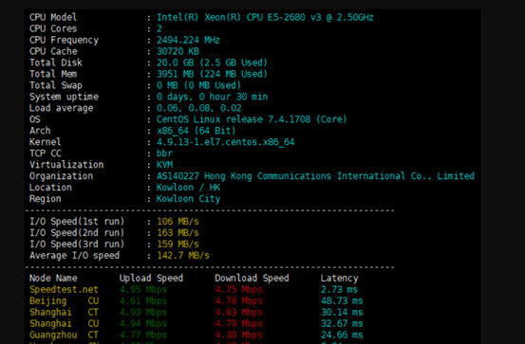Click Speedtest.net download speed 4.75 Mbps
This screenshot has width=525, height=344.
point(238,289)
